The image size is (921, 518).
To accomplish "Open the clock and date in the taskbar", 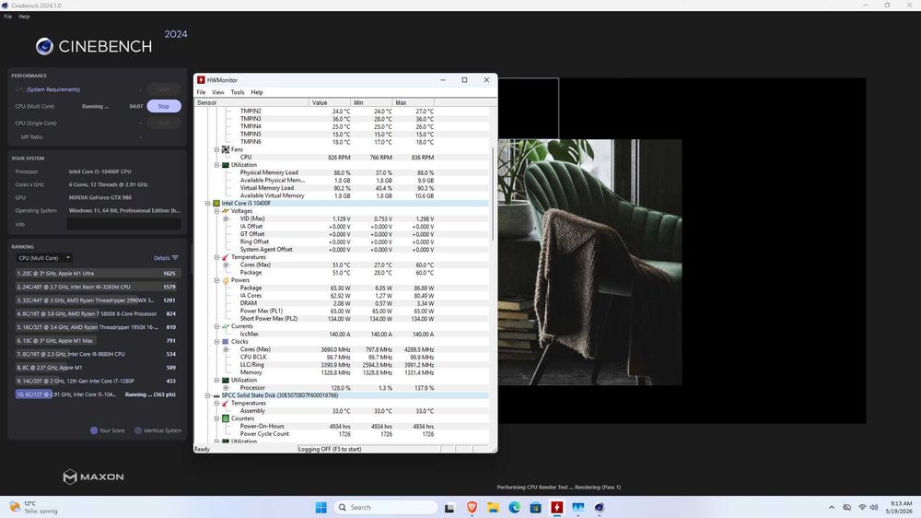I will (x=901, y=508).
